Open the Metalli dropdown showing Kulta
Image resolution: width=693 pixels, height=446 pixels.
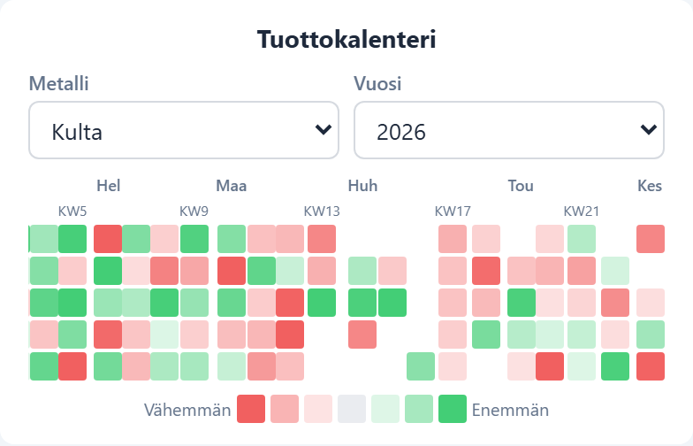pyautogui.click(x=184, y=130)
